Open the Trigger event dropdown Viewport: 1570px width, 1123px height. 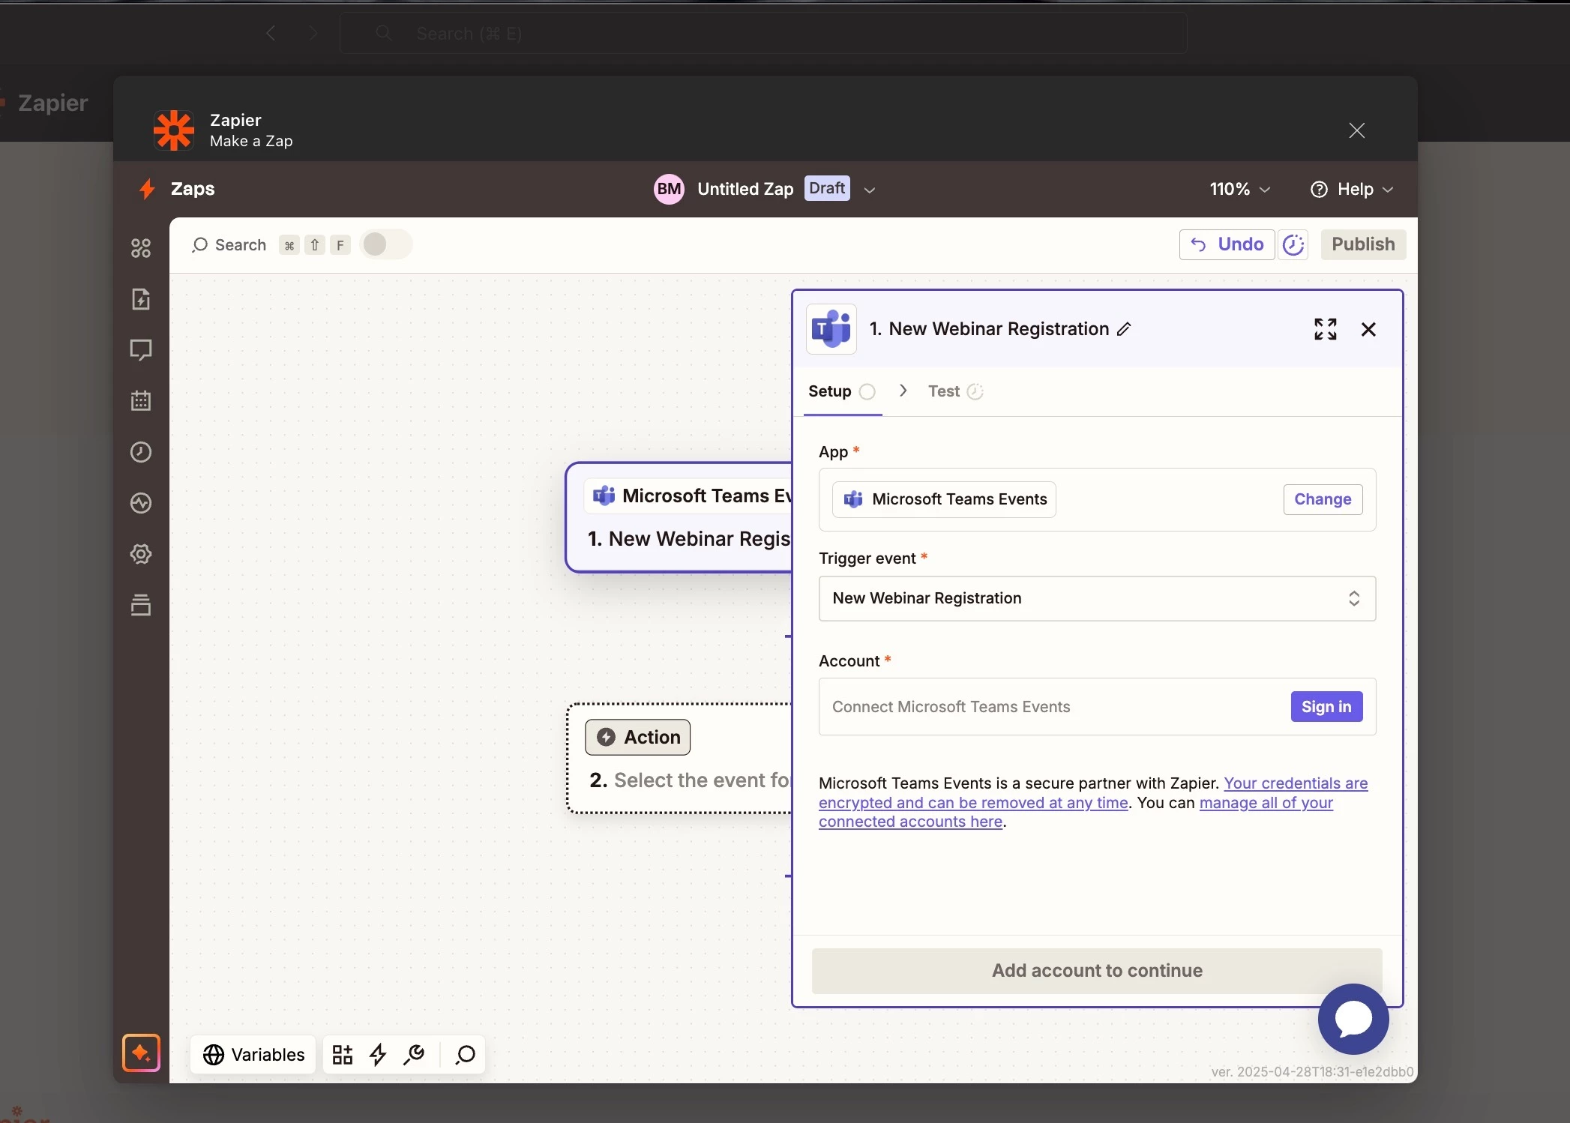click(x=1097, y=598)
